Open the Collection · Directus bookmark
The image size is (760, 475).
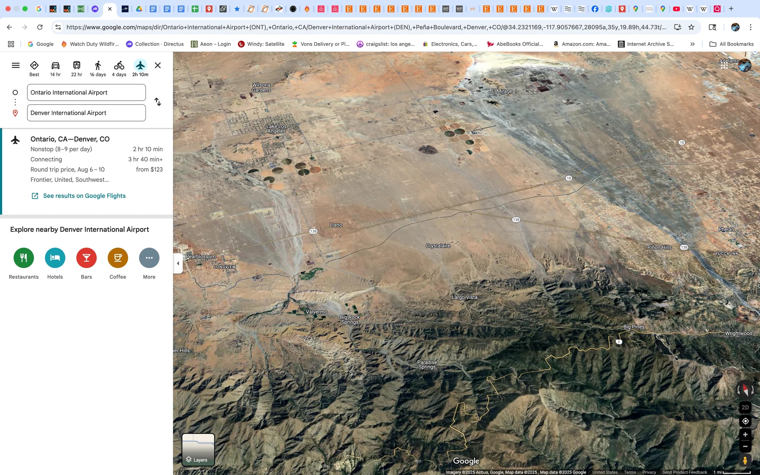click(x=155, y=44)
